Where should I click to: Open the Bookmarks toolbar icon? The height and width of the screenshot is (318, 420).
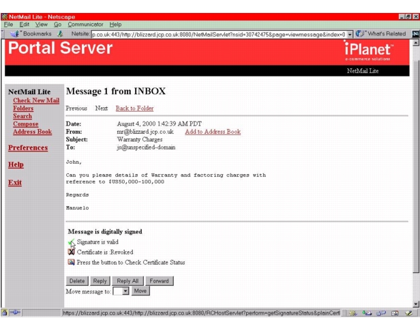(15, 34)
